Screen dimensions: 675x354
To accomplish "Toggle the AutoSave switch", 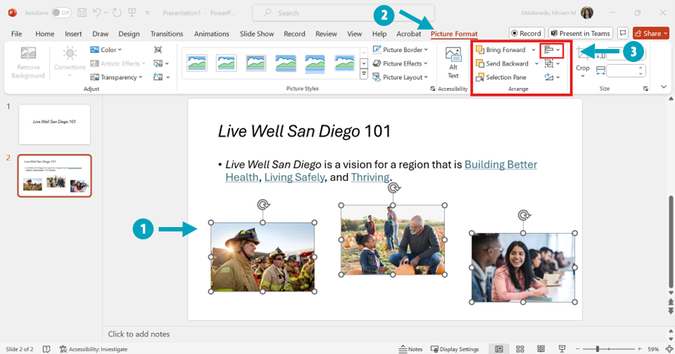I will coord(61,13).
